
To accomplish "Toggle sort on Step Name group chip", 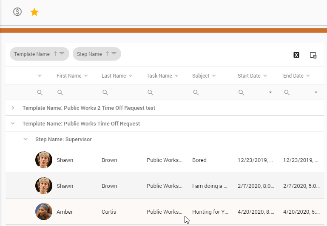I will pyautogui.click(x=107, y=54).
